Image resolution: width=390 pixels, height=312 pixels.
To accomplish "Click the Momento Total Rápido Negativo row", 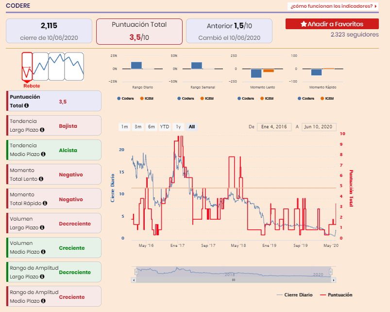I will (54, 199).
